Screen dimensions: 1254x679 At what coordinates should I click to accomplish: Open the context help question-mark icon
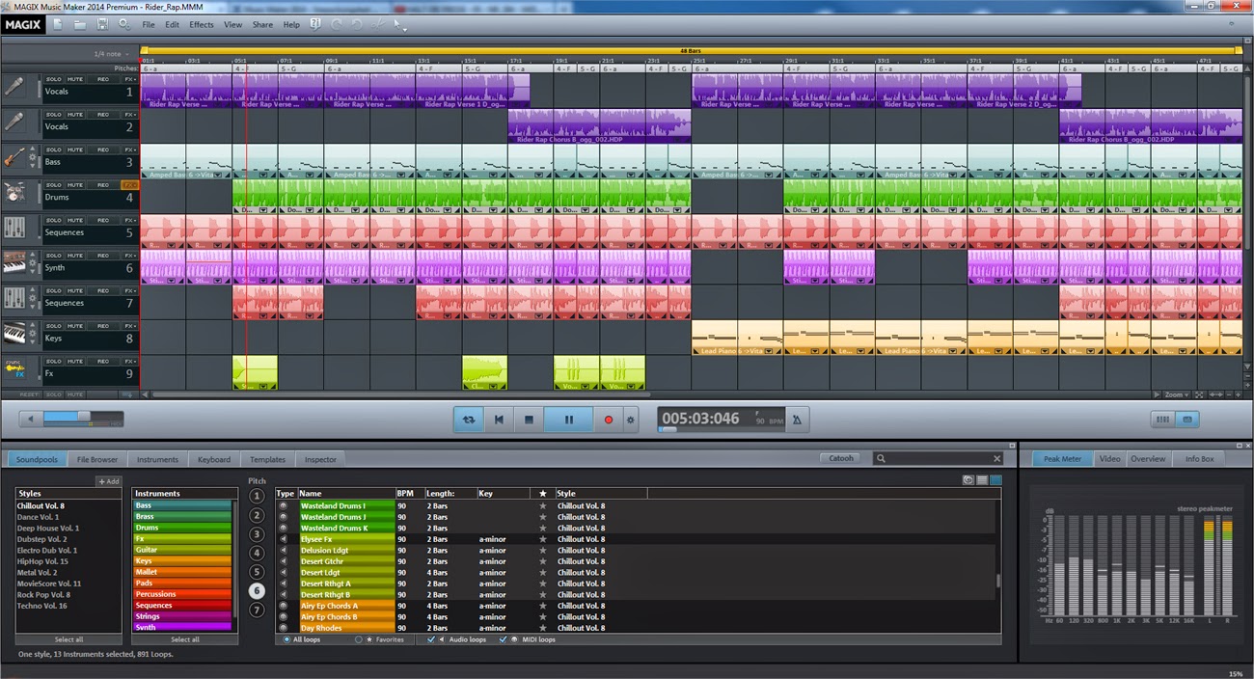315,24
